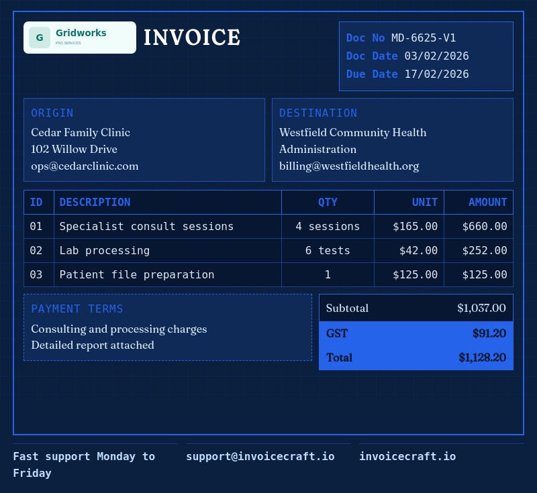Click the Doc Date 03/02/2026 value
The width and height of the screenshot is (537, 493).
point(437,56)
